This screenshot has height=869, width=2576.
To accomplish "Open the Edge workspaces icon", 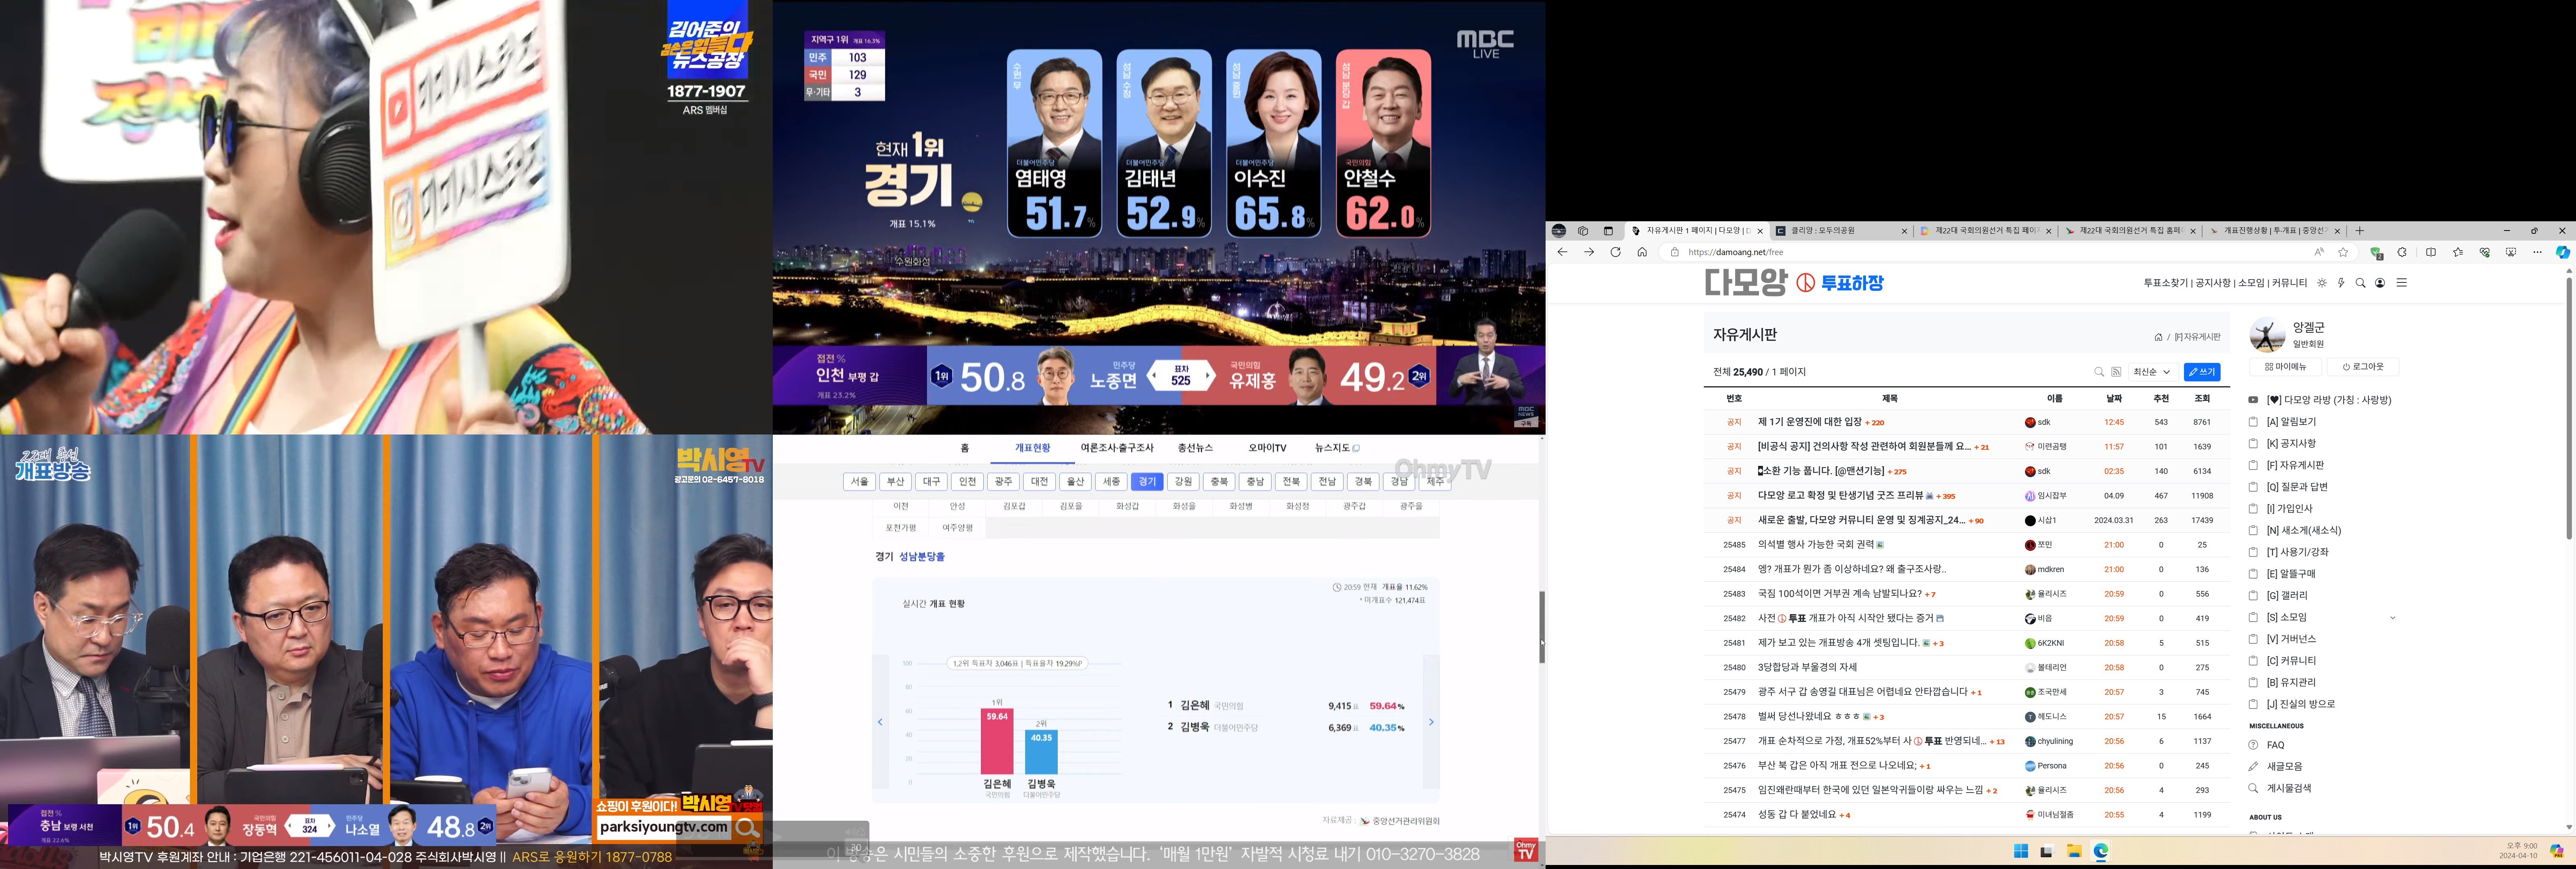I will [1583, 231].
